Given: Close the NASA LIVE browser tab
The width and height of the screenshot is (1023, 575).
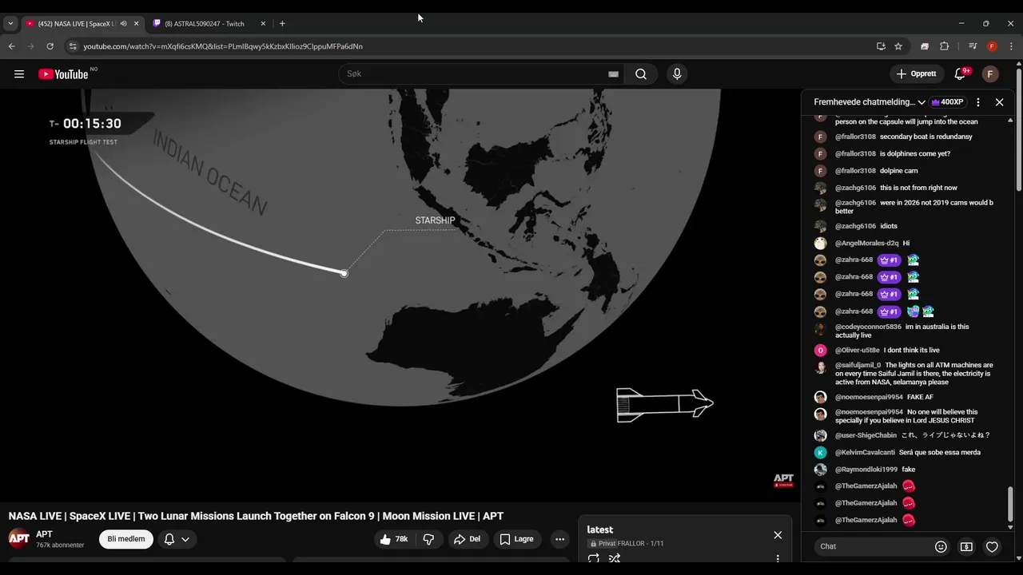Looking at the screenshot, I should pos(136,24).
